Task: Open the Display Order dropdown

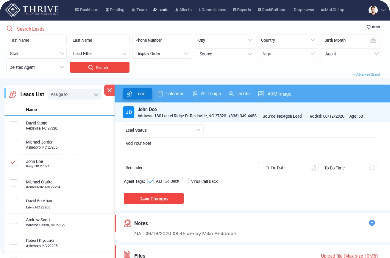Action: 162,53
